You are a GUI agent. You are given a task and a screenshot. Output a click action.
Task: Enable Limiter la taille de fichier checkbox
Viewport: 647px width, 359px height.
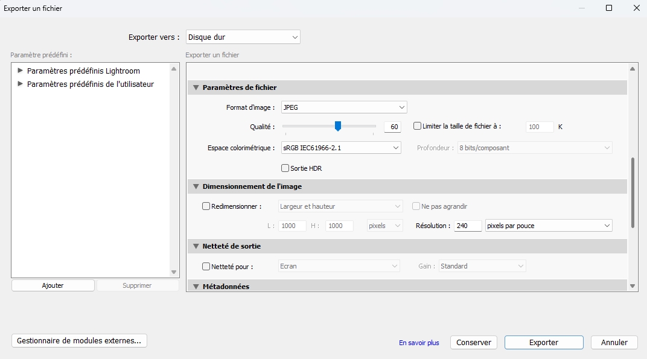click(x=417, y=127)
